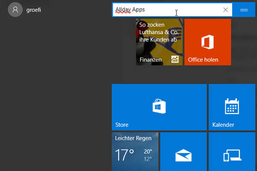Image resolution: width=257 pixels, height=171 pixels.
Task: Open the phone companion devices tile
Action: [232, 152]
